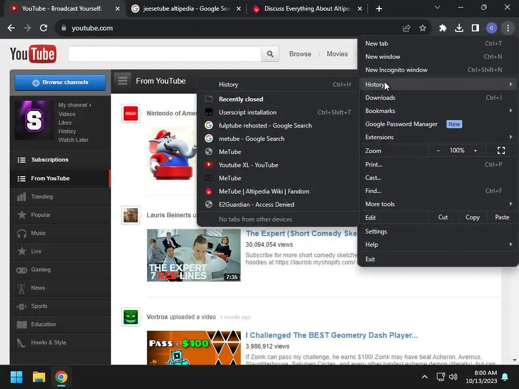Viewport: 519px width, 389px height.
Task: Click the Movies link in YouTube header
Action: click(337, 54)
